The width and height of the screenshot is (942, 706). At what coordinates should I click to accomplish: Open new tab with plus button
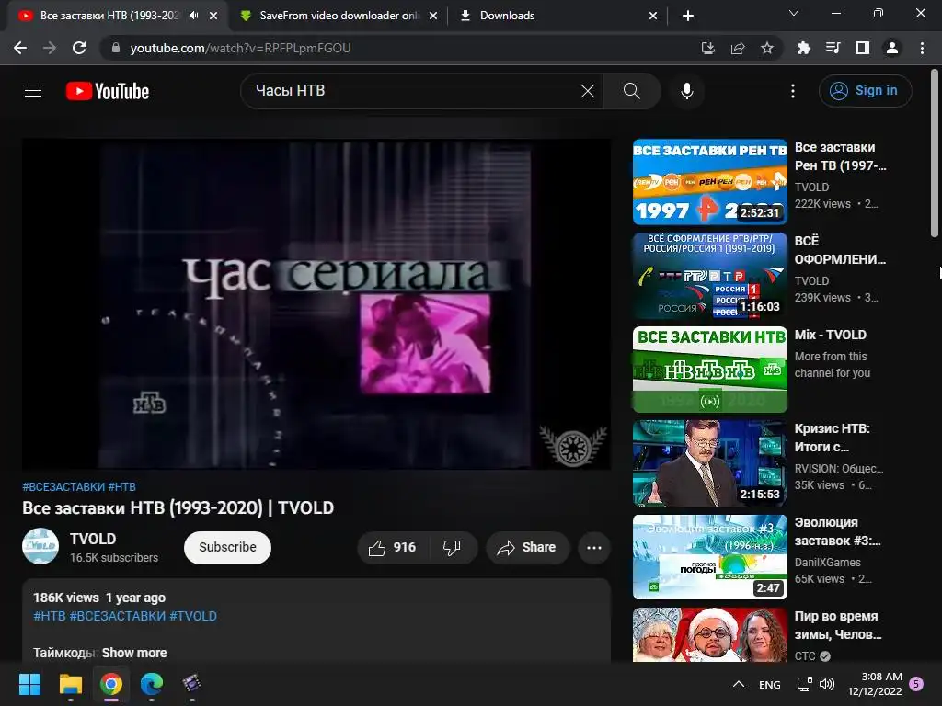coord(688,16)
